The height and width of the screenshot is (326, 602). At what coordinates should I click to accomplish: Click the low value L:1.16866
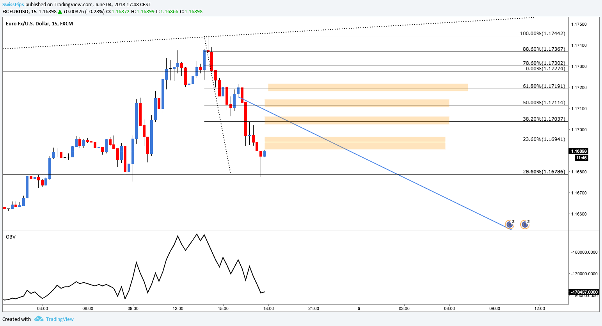click(x=167, y=12)
